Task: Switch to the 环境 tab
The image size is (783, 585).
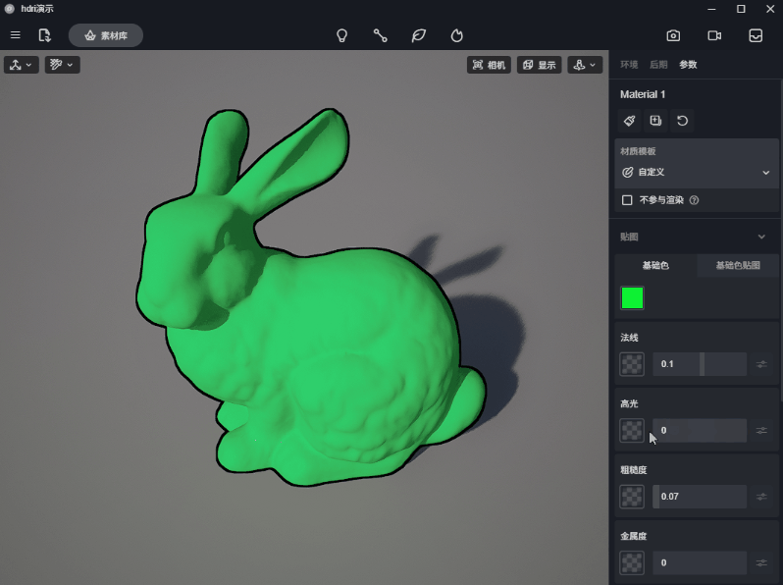Action: [x=629, y=65]
